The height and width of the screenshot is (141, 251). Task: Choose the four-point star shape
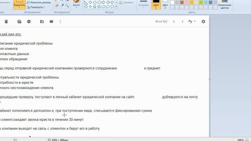[91, 7]
